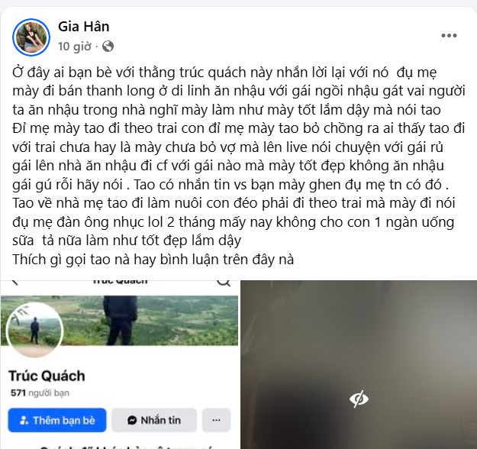477x449 pixels.
Task: Open the Gia Hân author name link
Action: click(x=84, y=27)
